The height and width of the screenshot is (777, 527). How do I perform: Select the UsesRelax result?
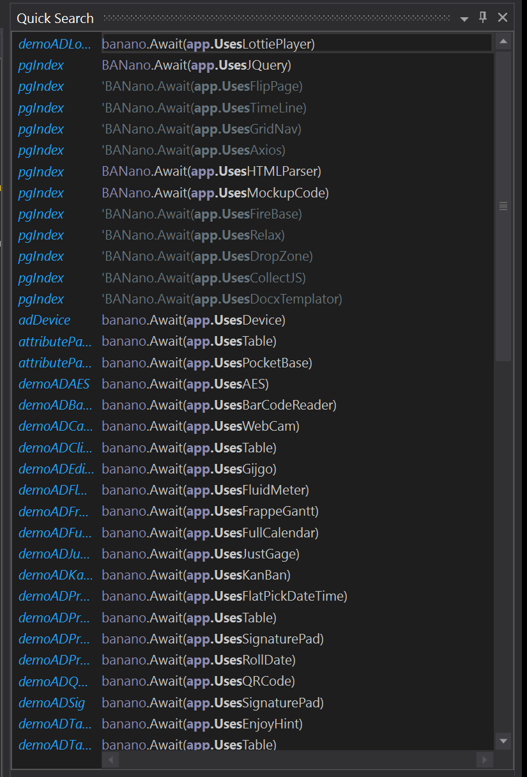194,235
